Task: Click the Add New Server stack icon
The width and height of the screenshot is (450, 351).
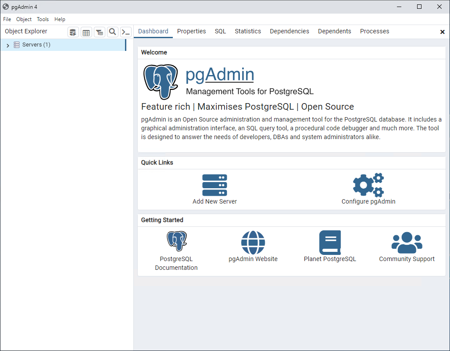Action: click(214, 185)
